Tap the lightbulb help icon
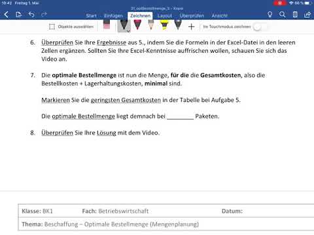 pos(270,14)
